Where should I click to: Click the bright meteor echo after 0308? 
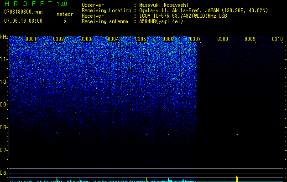[237, 135]
